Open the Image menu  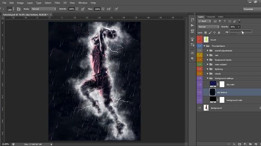tap(20, 3)
